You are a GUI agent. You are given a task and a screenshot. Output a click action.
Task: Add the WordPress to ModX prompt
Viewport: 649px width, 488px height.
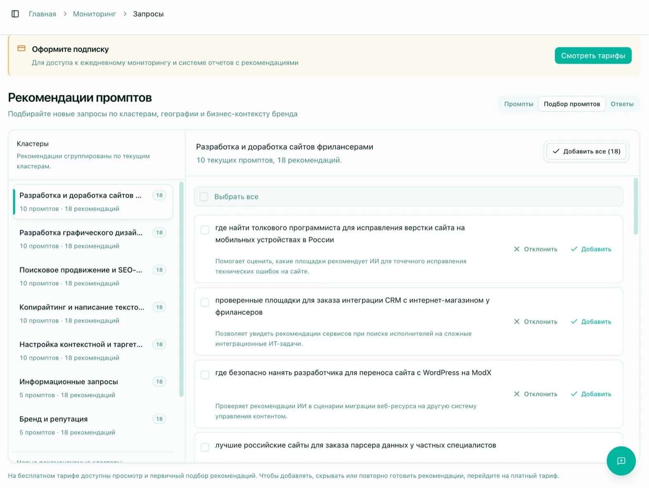click(x=591, y=394)
